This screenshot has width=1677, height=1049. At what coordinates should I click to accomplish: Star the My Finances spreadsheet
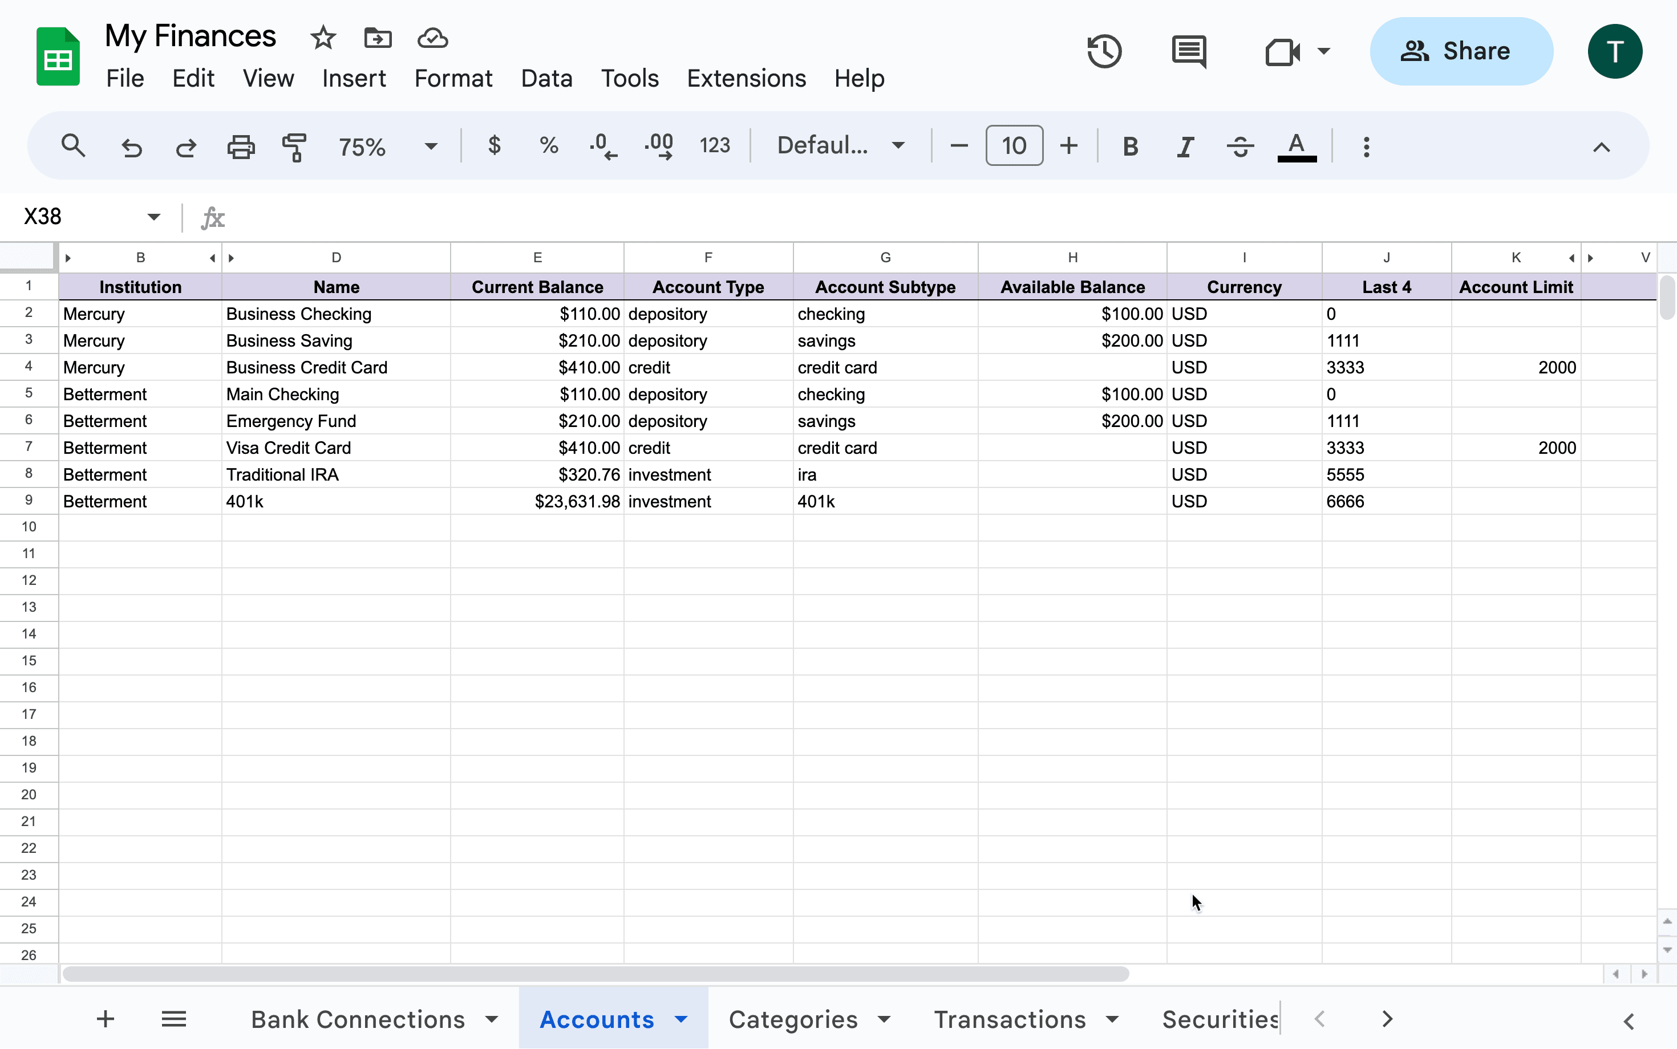(323, 38)
